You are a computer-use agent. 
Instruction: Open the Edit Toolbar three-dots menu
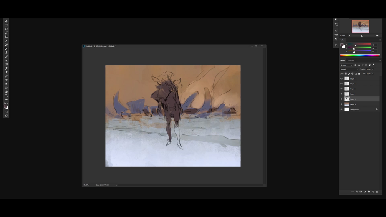pyautogui.click(x=7, y=99)
